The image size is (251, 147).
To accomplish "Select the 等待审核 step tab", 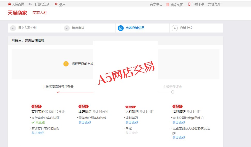I will tap(89, 28).
